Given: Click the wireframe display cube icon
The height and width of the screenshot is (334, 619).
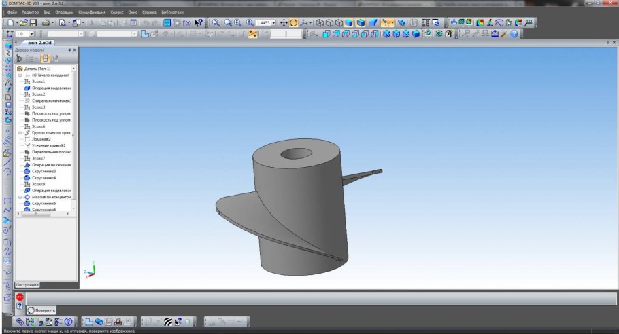Looking at the screenshot, I should (x=320, y=23).
